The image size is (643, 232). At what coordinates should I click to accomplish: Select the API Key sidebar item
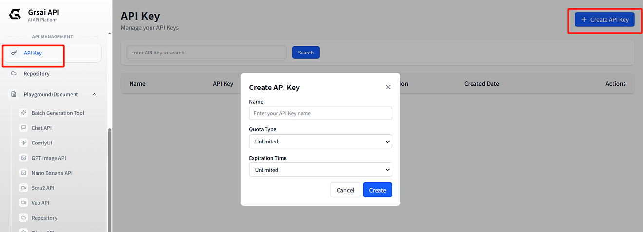click(x=53, y=53)
